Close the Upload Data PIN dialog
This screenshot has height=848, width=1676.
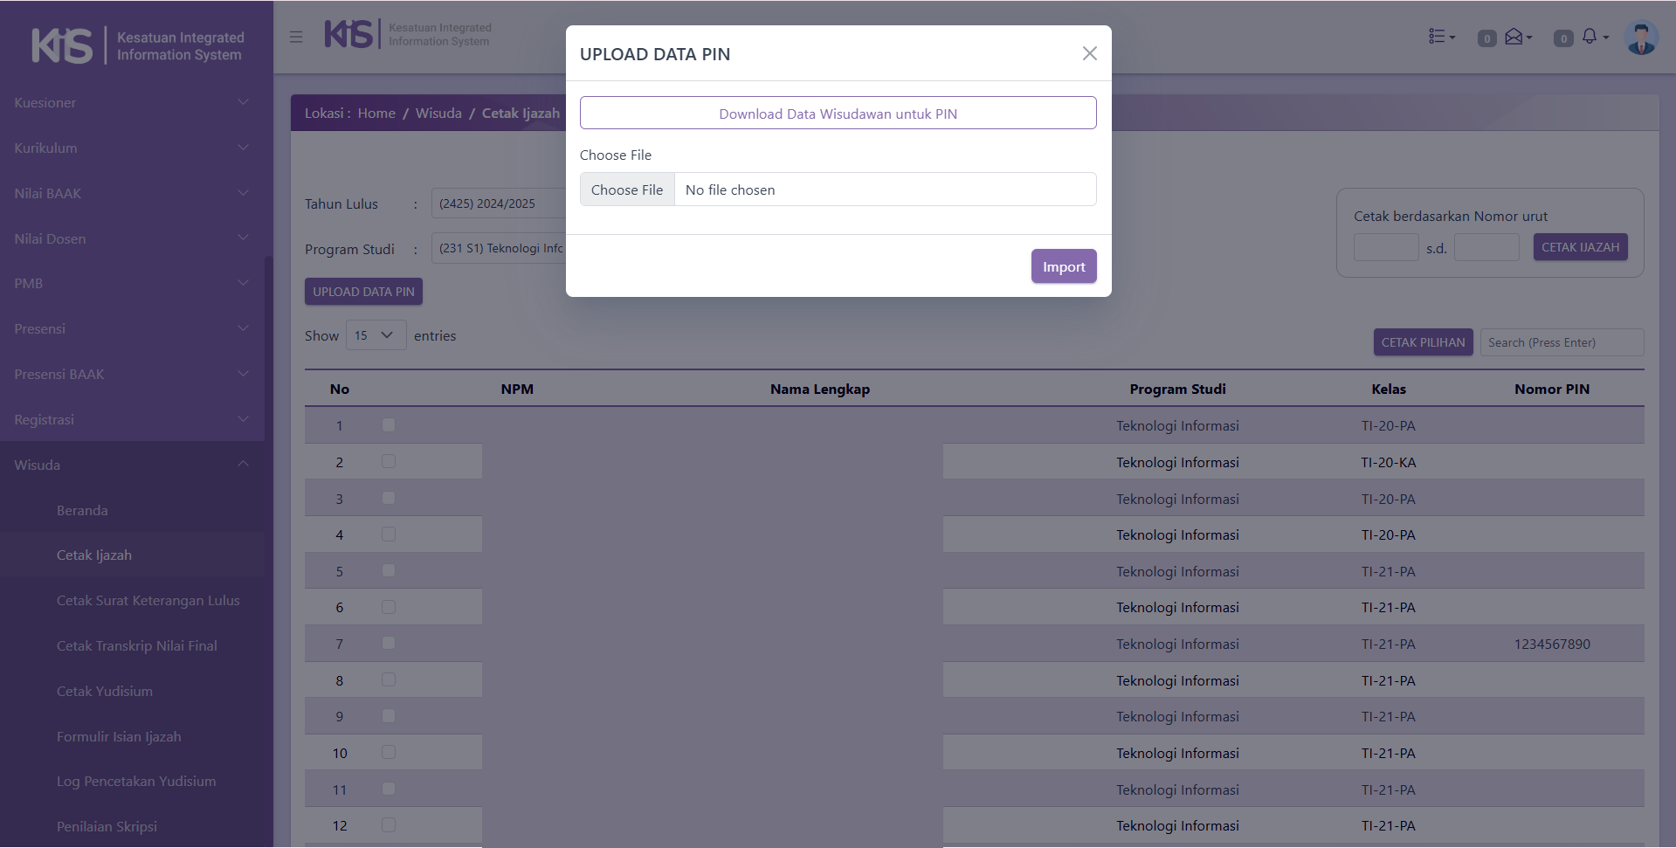pos(1089,53)
